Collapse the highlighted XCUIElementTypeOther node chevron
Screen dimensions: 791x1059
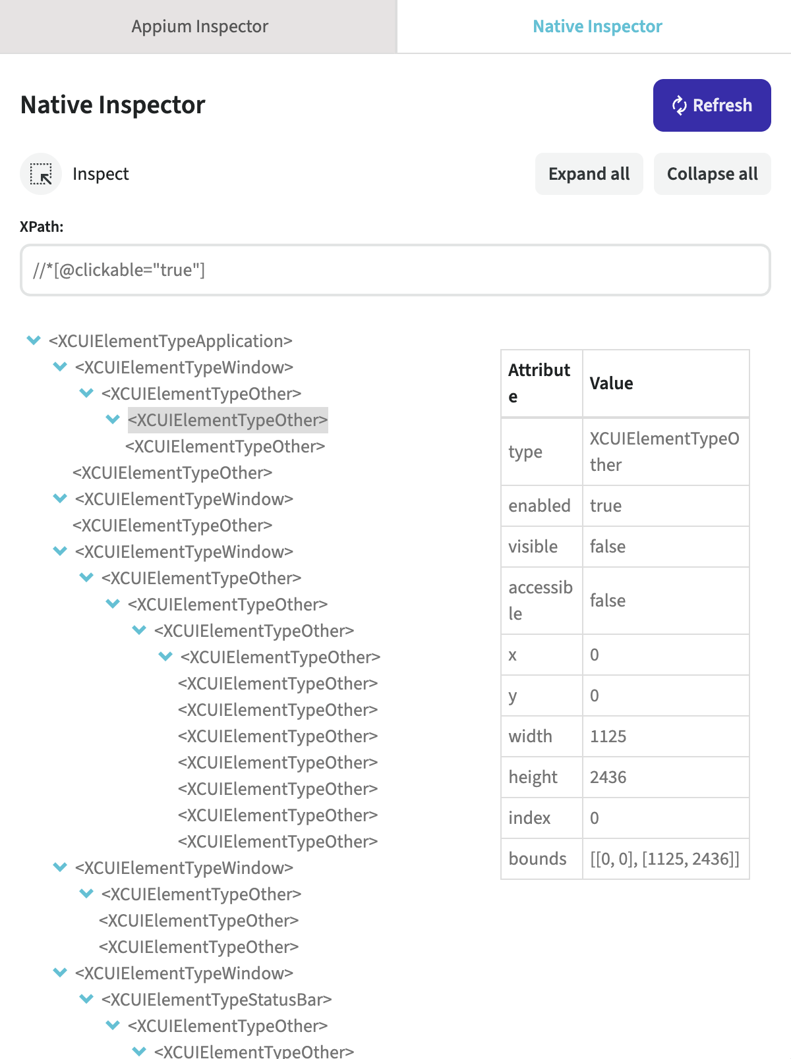point(113,420)
